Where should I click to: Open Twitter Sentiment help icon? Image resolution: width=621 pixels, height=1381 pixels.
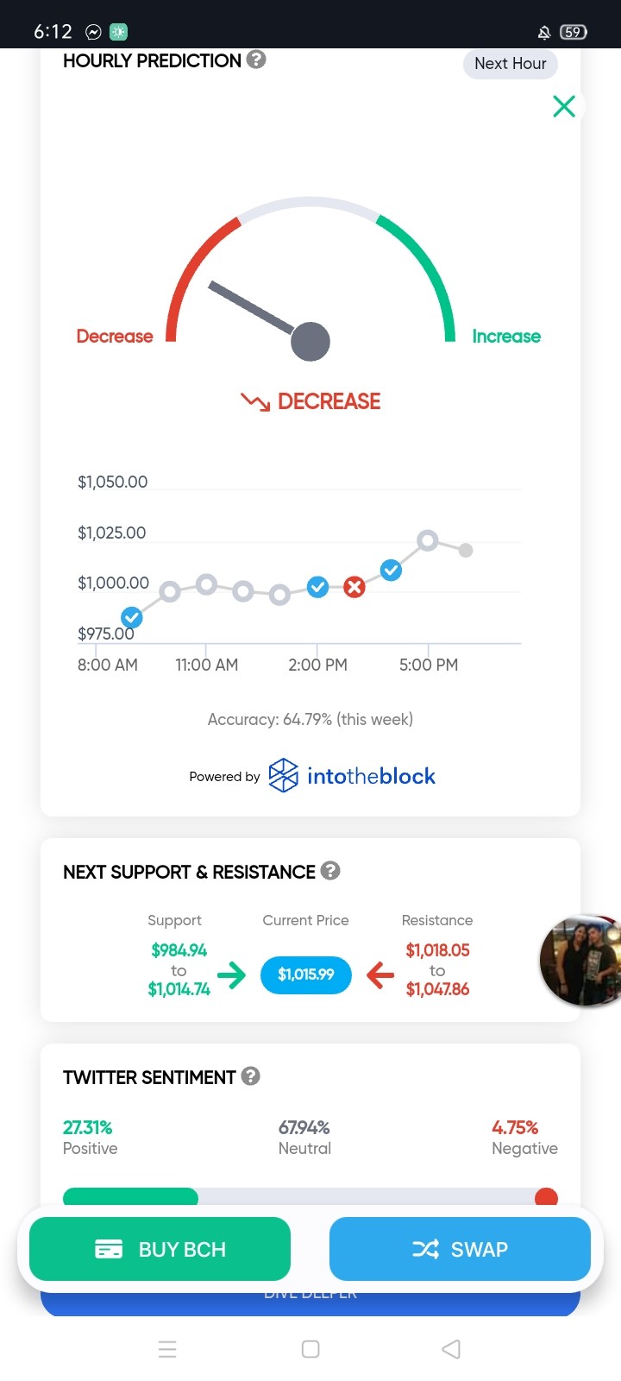(251, 1076)
